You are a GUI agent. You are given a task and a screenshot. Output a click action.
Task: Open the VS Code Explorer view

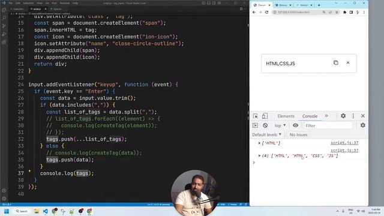point(4,10)
